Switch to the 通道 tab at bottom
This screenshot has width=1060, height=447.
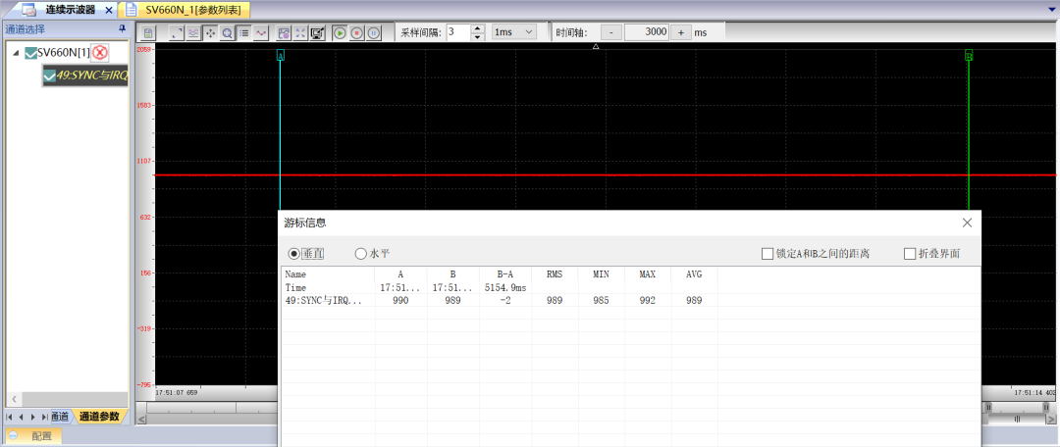[x=61, y=417]
